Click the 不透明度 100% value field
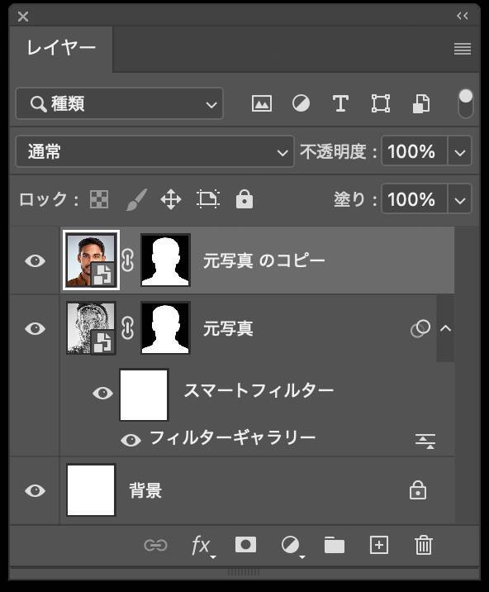Image resolution: width=489 pixels, height=592 pixels. click(415, 152)
